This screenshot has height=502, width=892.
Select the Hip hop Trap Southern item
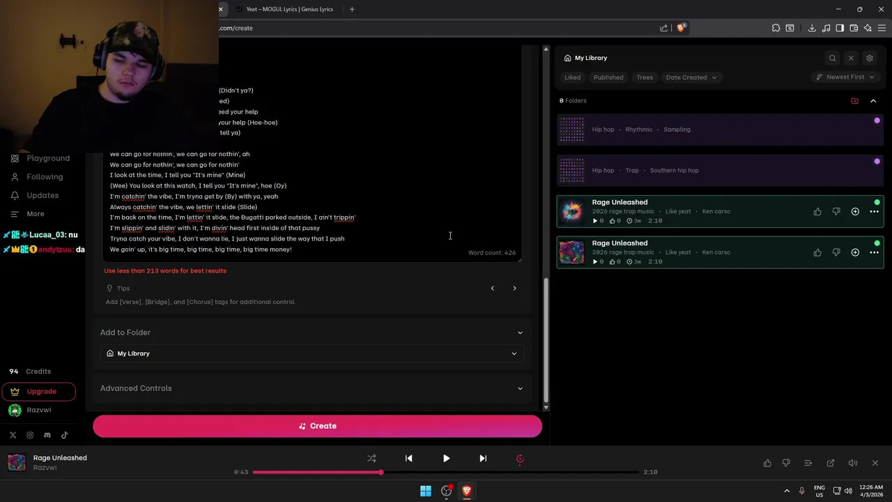click(x=720, y=170)
